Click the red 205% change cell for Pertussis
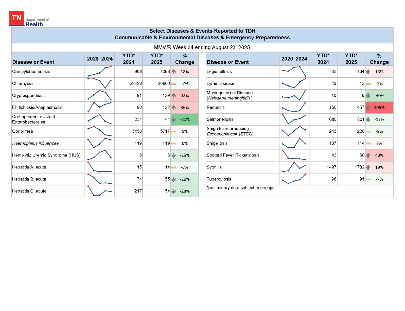The height and width of the screenshot is (311, 405). point(379,107)
